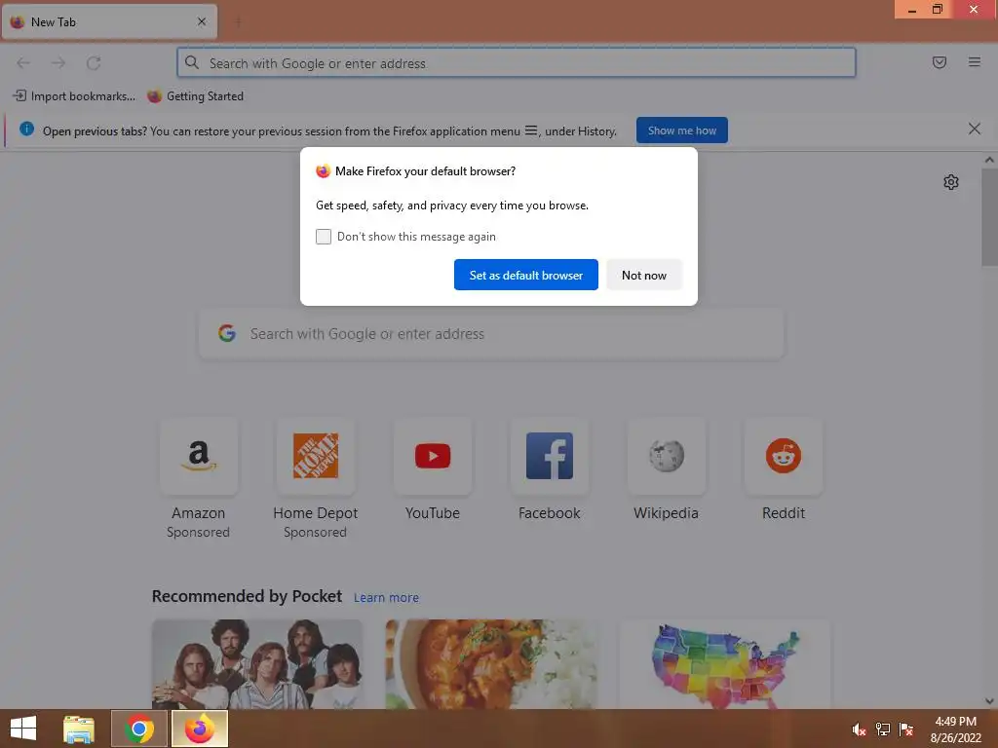Image resolution: width=998 pixels, height=748 pixels.
Task: Open Firefox application hamburger menu
Action: pyautogui.click(x=974, y=62)
